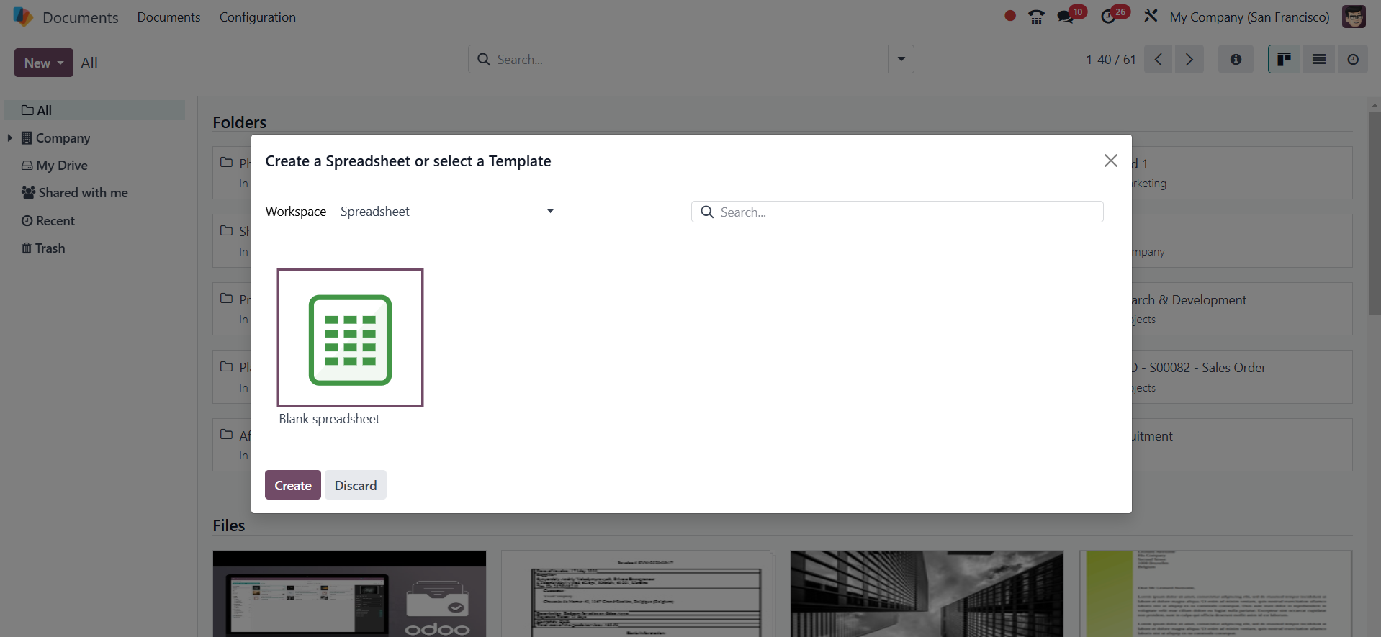This screenshot has width=1381, height=637.
Task: Open the VoIP phone icon
Action: pos(1036,17)
